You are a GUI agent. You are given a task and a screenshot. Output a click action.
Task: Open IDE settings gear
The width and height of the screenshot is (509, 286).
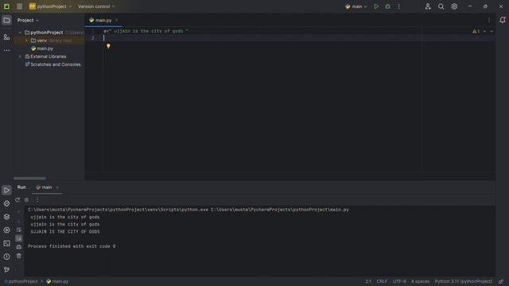(454, 6)
